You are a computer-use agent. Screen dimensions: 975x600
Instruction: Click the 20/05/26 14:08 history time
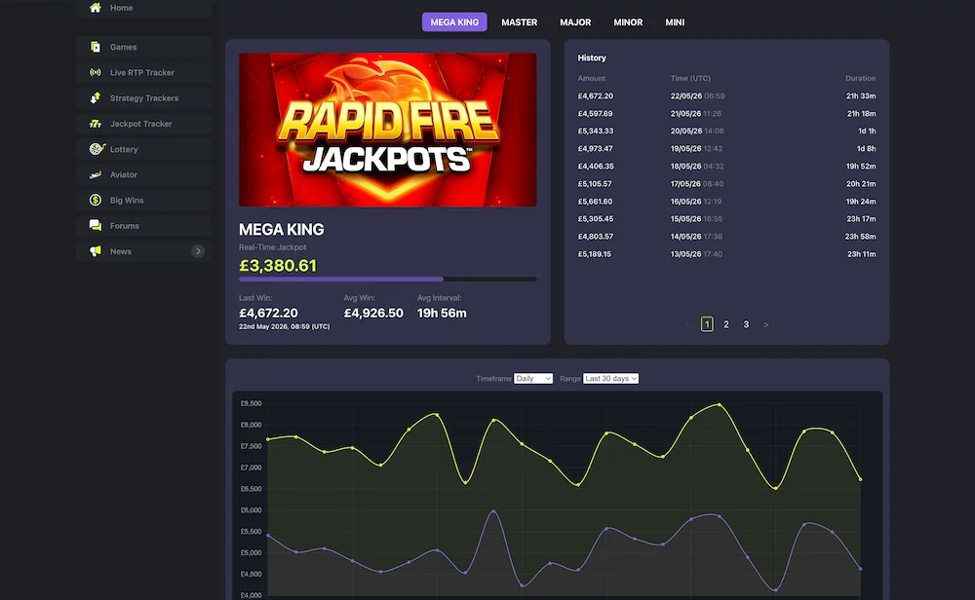pyautogui.click(x=697, y=131)
